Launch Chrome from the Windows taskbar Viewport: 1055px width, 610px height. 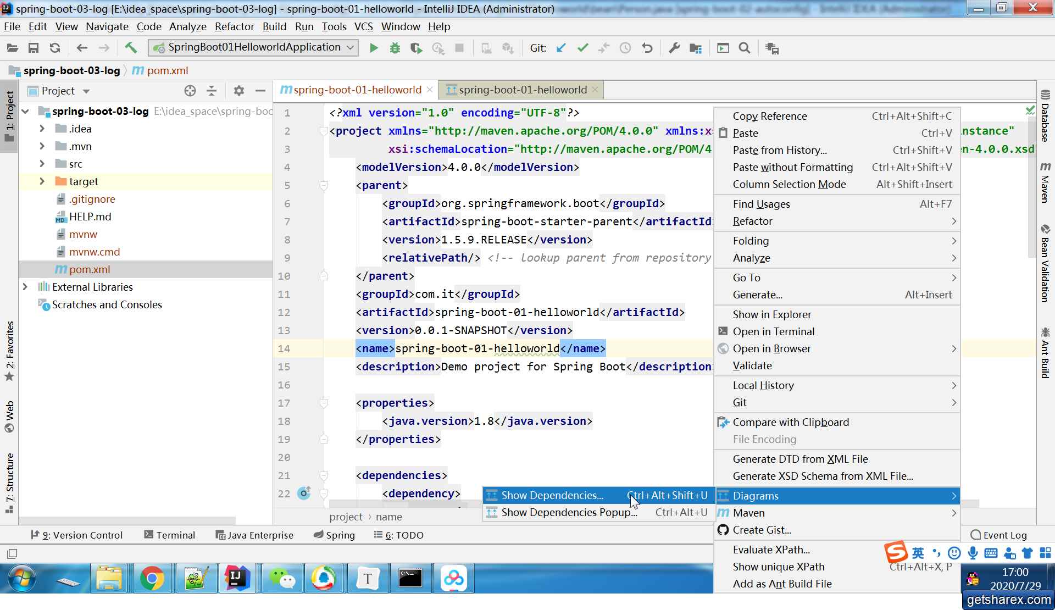coord(152,578)
